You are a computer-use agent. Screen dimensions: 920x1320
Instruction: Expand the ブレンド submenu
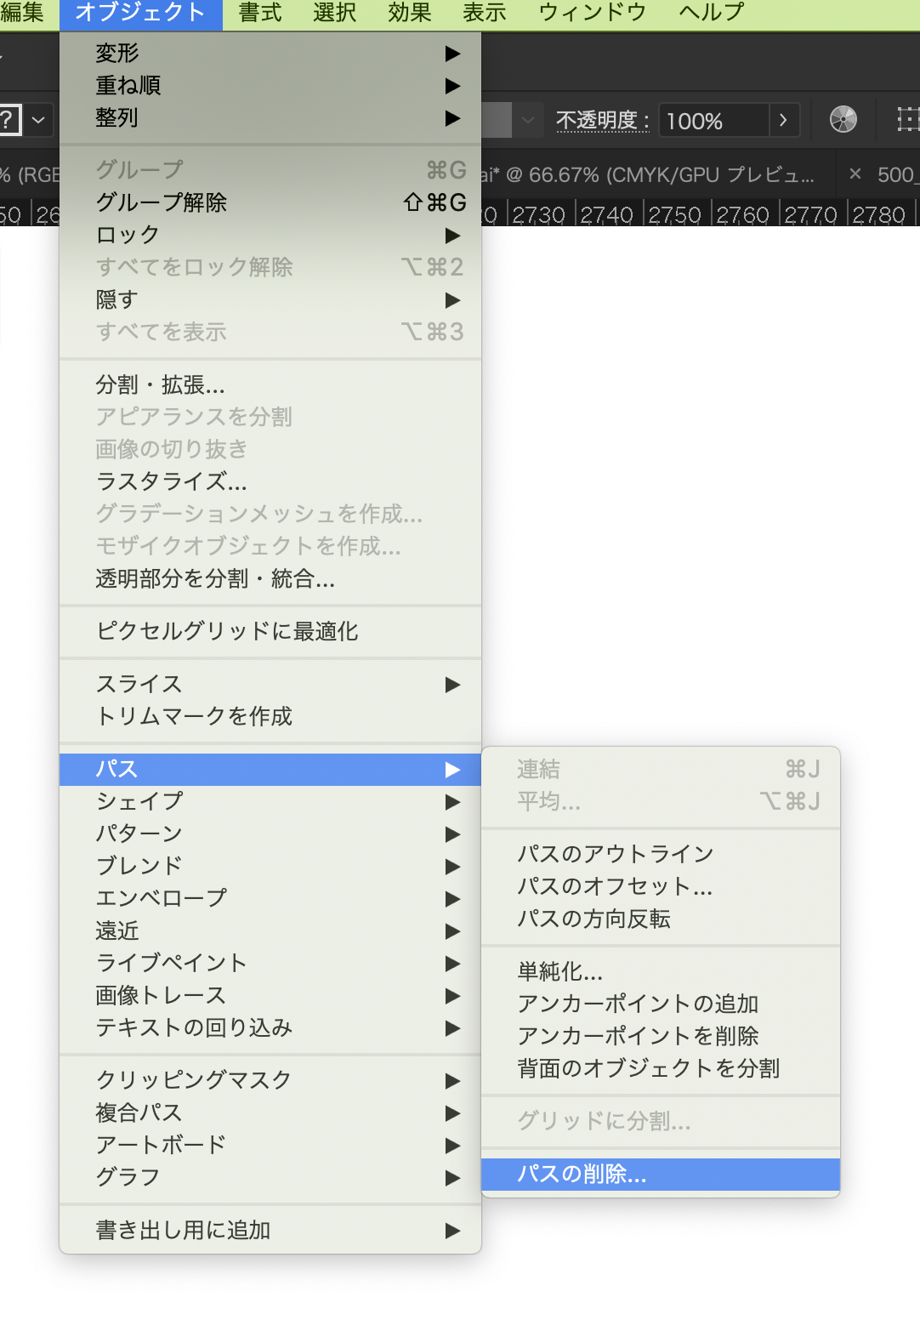(x=270, y=867)
